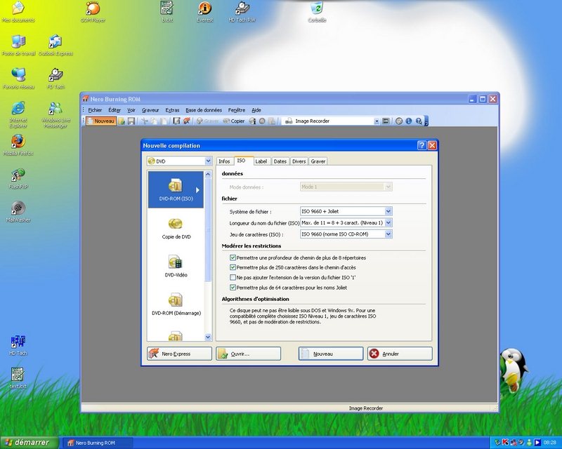Click the Nouveau button in the dialog
Image resolution: width=562 pixels, height=449 pixels.
pyautogui.click(x=331, y=354)
